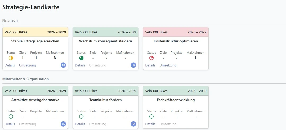Click the yellow header of Stabile Ertragslage card

[x=35, y=32]
